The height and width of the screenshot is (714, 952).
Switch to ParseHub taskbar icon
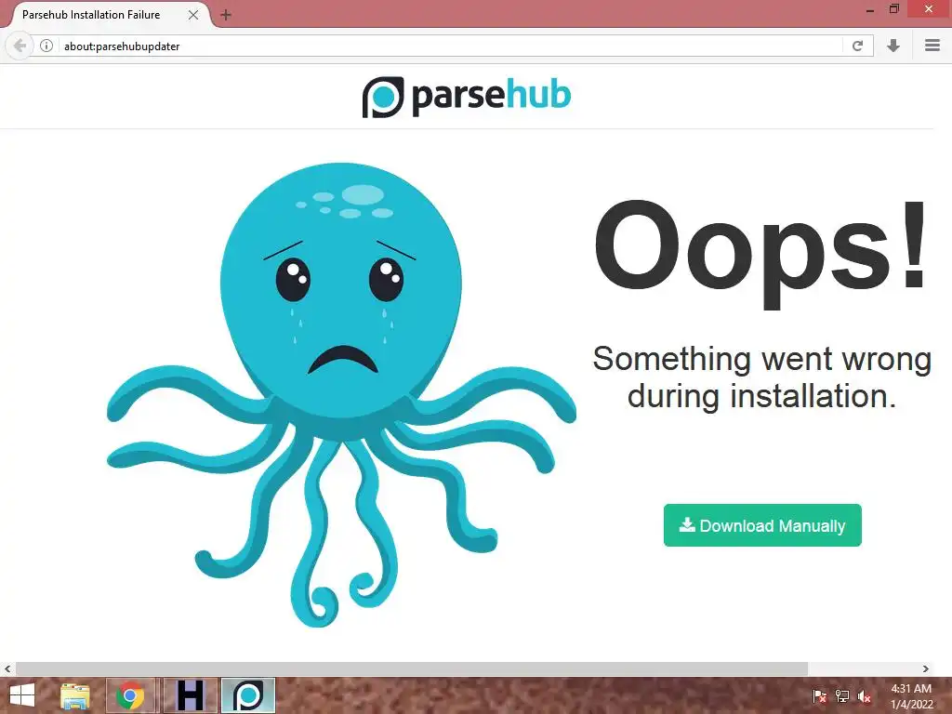(248, 695)
